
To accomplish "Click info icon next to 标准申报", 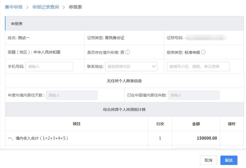I will pyautogui.click(x=203, y=52).
